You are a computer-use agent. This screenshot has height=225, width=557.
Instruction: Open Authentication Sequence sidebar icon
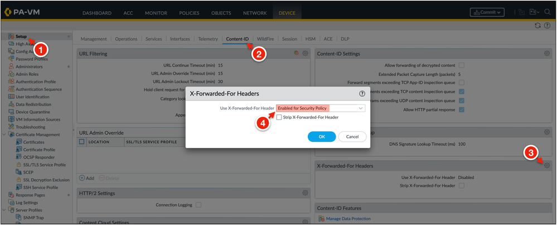tap(11, 89)
